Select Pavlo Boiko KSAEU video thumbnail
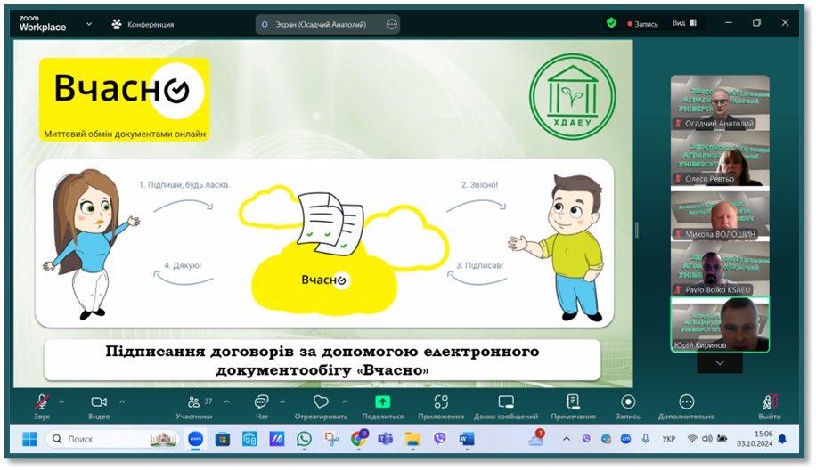 [x=720, y=270]
